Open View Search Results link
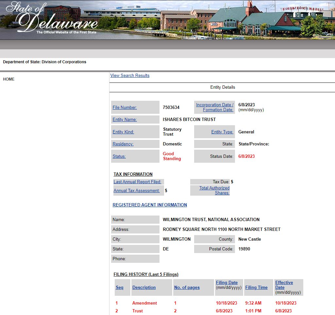The height and width of the screenshot is (315, 335). coord(130,75)
